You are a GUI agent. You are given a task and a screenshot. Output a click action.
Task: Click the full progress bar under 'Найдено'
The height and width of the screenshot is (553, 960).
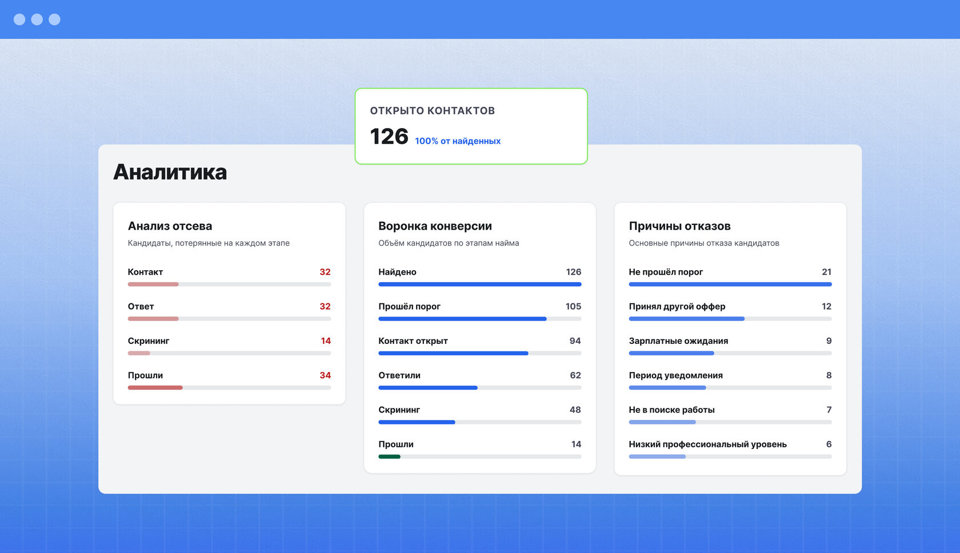pyautogui.click(x=480, y=284)
